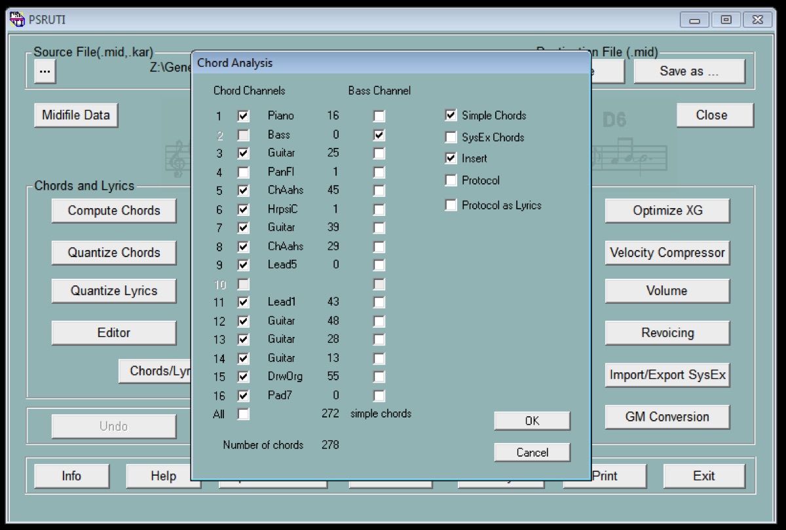Enable chord channel 4 PanFl checkbox

(244, 173)
